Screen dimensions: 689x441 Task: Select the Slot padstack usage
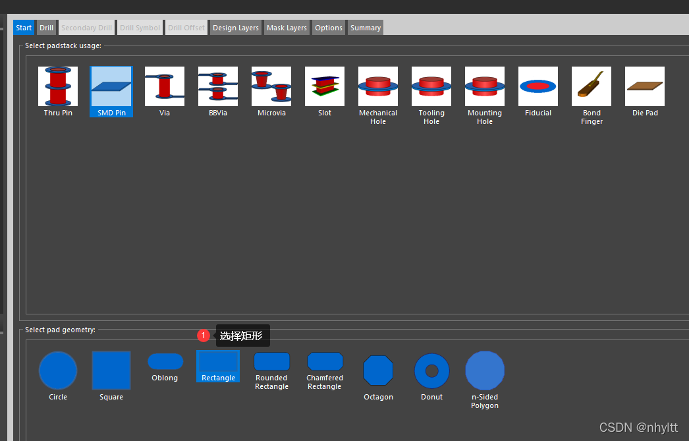(x=325, y=86)
